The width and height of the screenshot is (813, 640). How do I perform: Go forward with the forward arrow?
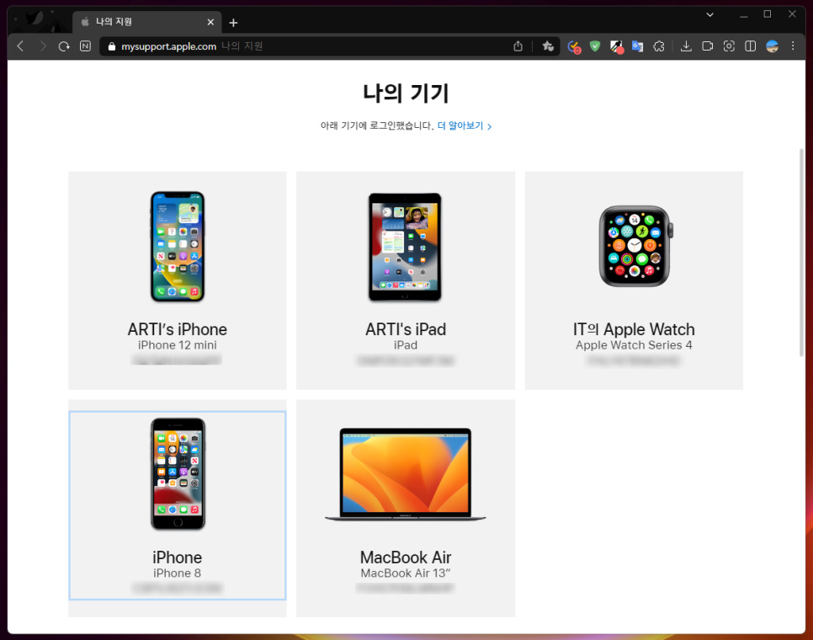coord(43,46)
